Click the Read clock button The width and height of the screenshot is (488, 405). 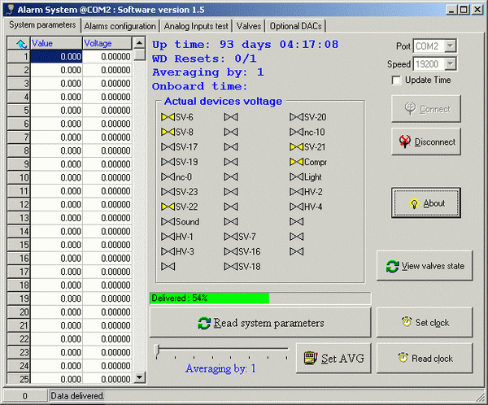[x=425, y=359]
